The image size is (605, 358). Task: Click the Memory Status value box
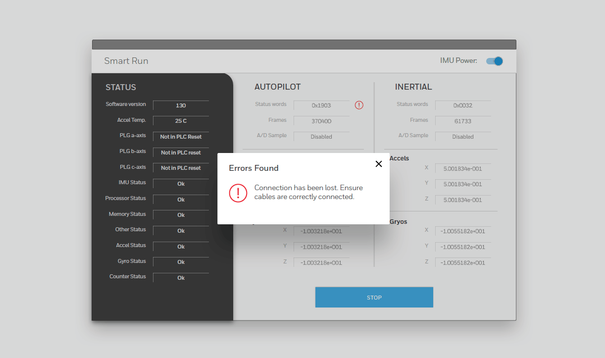181,215
